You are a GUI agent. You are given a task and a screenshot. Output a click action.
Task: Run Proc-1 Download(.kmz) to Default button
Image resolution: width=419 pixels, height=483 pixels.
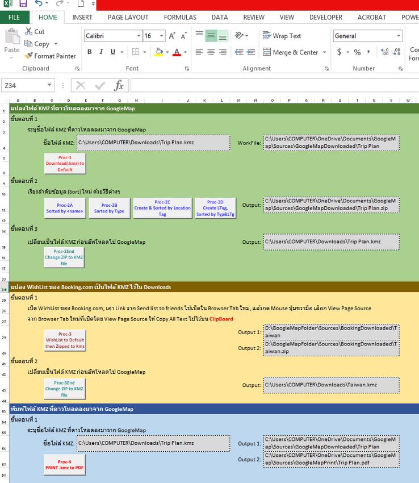[65, 164]
